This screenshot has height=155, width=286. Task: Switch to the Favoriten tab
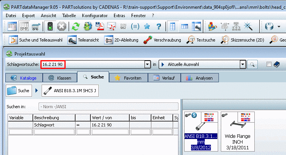129,78
